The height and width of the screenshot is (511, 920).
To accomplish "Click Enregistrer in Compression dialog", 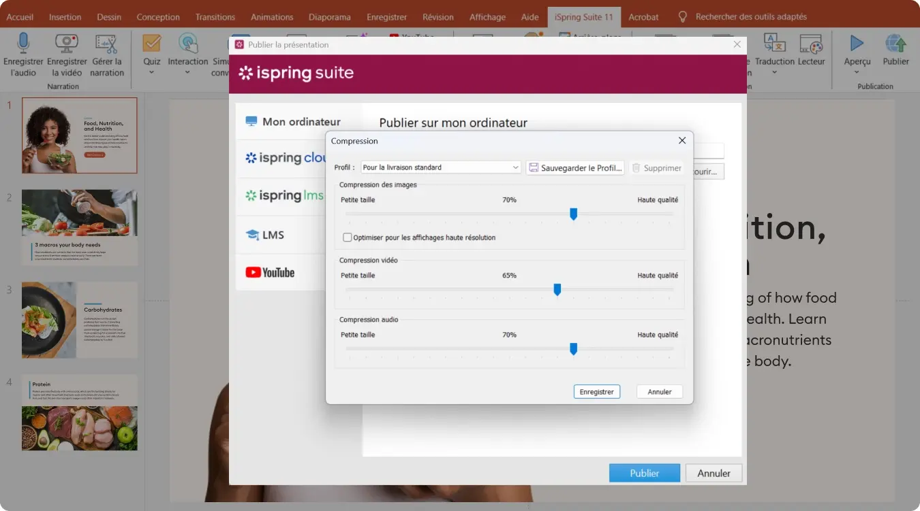I will pyautogui.click(x=597, y=392).
